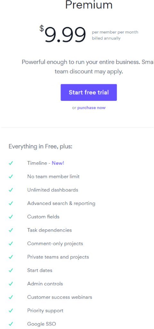154x329 pixels.
Task: Click the Everything in Free, plus heading
Action: 40,147
